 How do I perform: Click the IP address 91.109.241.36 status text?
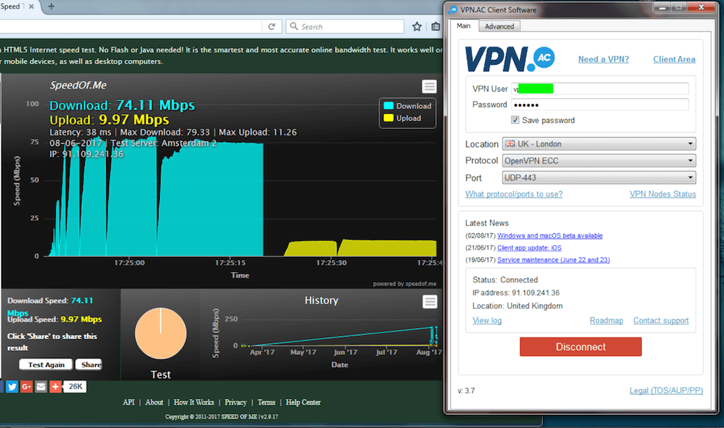click(516, 293)
